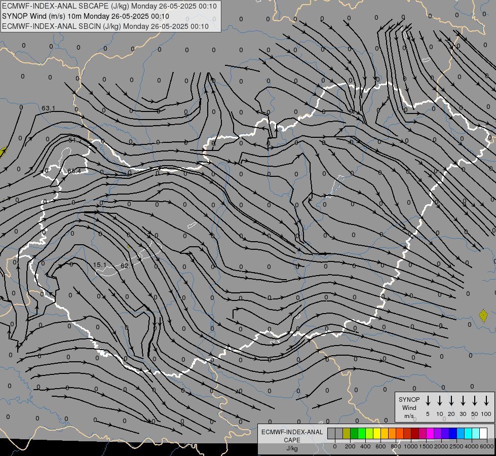Click the 1000 tick label on CAPE scale
496x456 pixels.
pyautogui.click(x=411, y=446)
